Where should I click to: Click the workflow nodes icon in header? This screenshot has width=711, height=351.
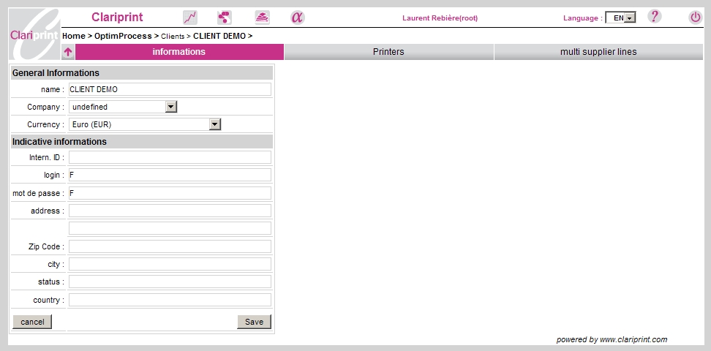225,18
